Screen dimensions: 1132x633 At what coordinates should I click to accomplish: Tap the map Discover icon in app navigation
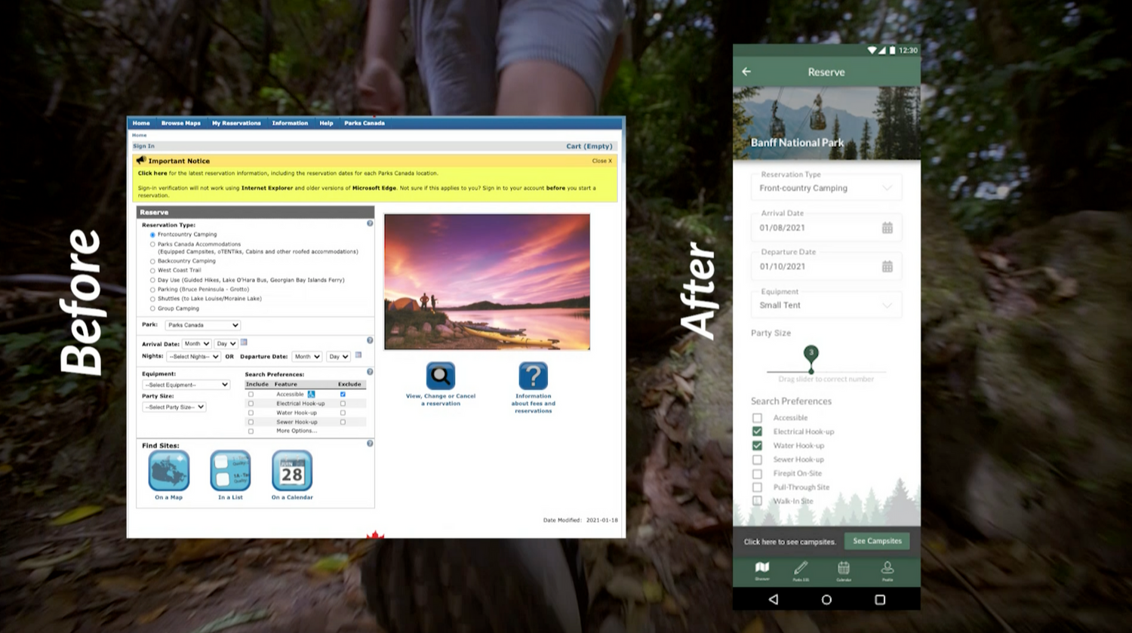(762, 568)
